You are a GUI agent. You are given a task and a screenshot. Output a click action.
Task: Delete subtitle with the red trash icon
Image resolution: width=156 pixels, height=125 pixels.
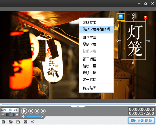pyautogui.click(x=146, y=17)
